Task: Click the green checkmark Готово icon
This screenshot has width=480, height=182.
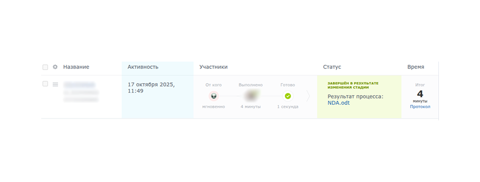Action: (x=288, y=96)
